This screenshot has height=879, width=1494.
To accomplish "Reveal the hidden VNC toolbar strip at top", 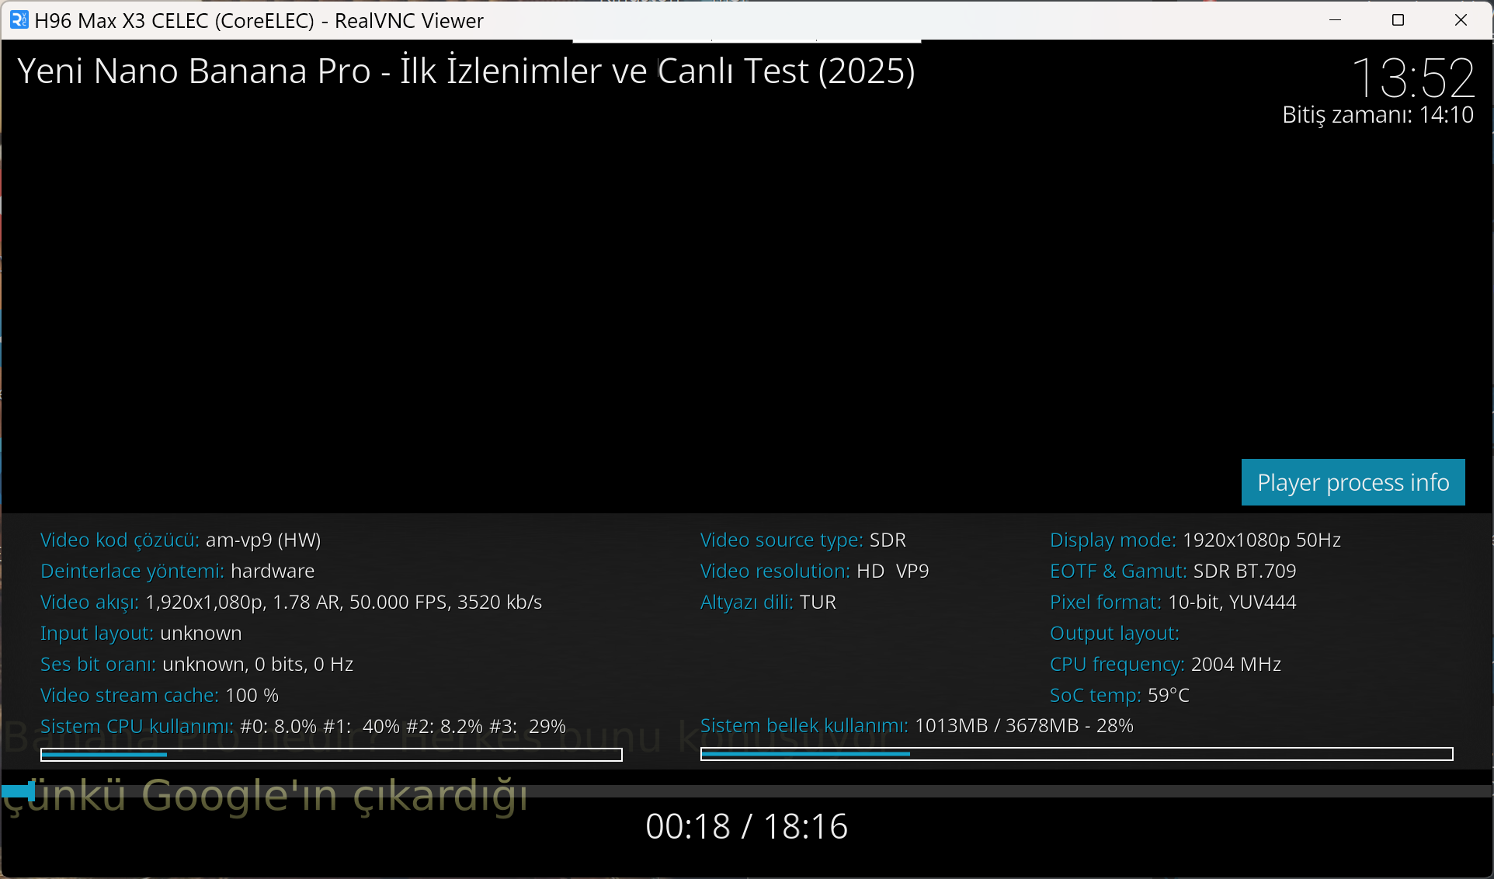I will [x=746, y=40].
